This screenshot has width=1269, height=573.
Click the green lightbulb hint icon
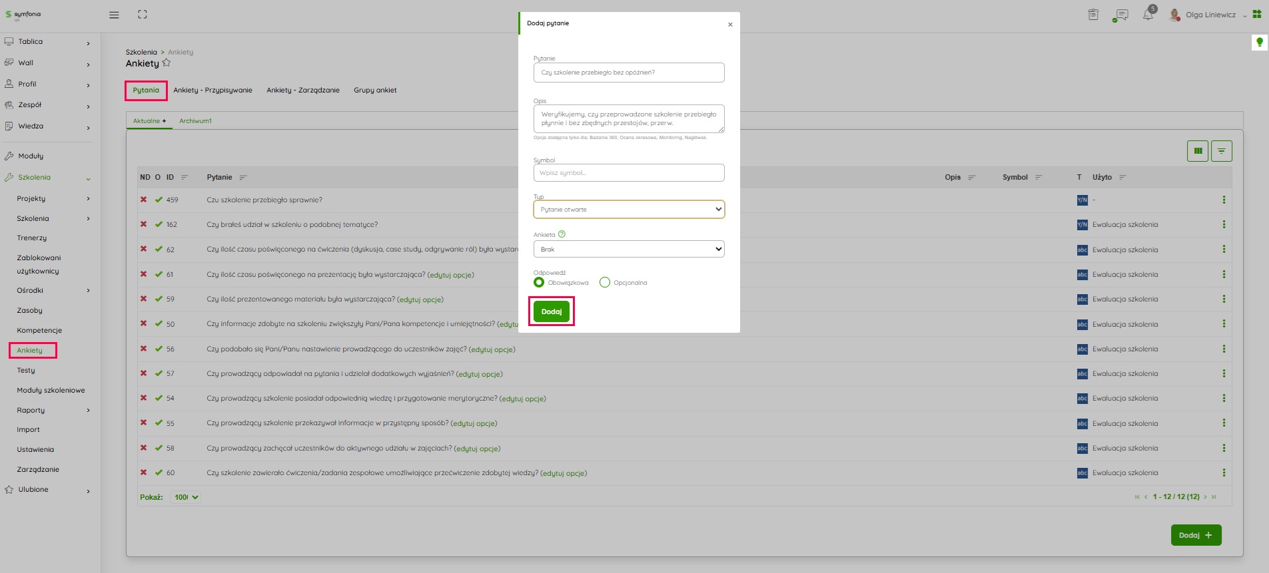click(1259, 42)
